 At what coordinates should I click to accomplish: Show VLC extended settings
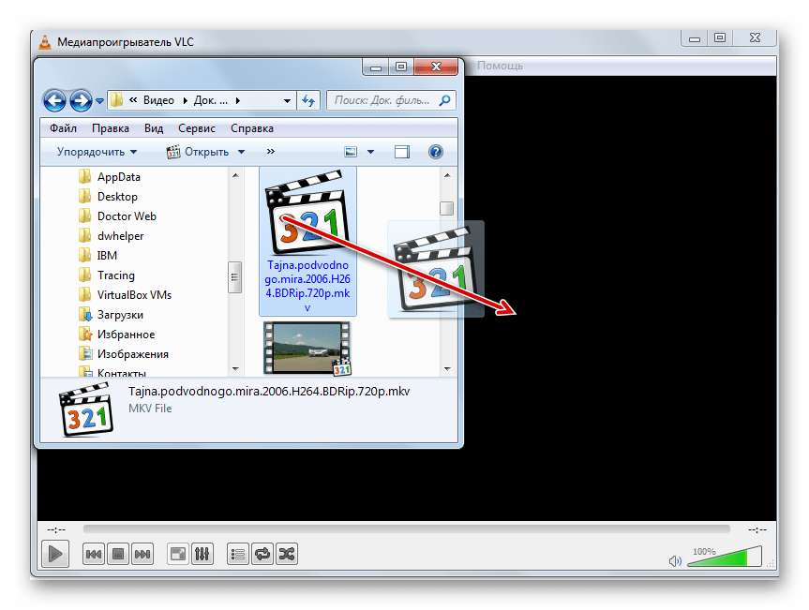[x=202, y=555]
